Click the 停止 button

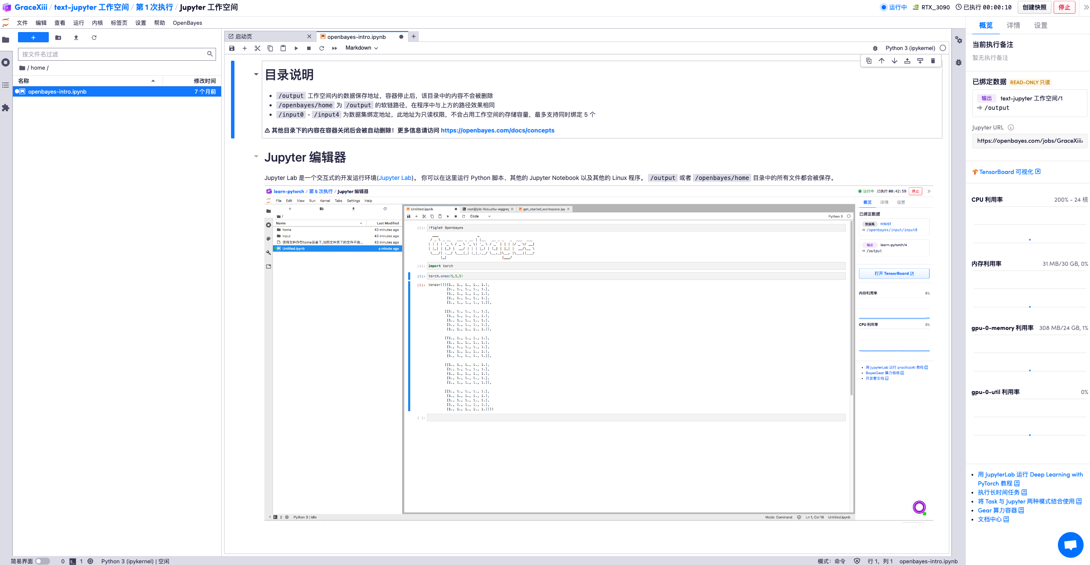[1064, 7]
